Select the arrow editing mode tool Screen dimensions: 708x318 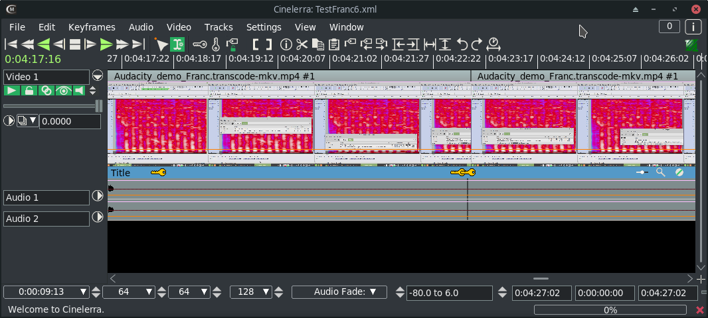pyautogui.click(x=161, y=44)
